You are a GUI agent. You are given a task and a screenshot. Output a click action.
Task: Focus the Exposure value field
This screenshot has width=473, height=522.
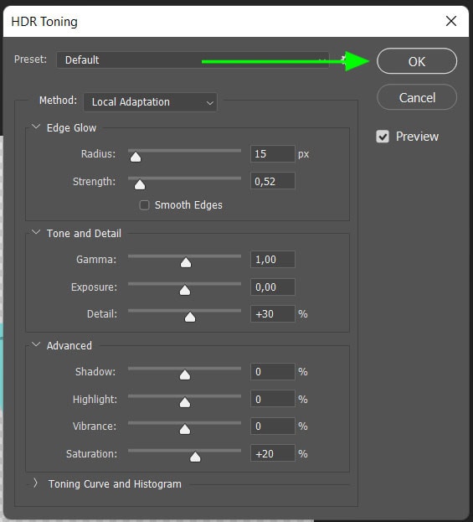click(272, 287)
